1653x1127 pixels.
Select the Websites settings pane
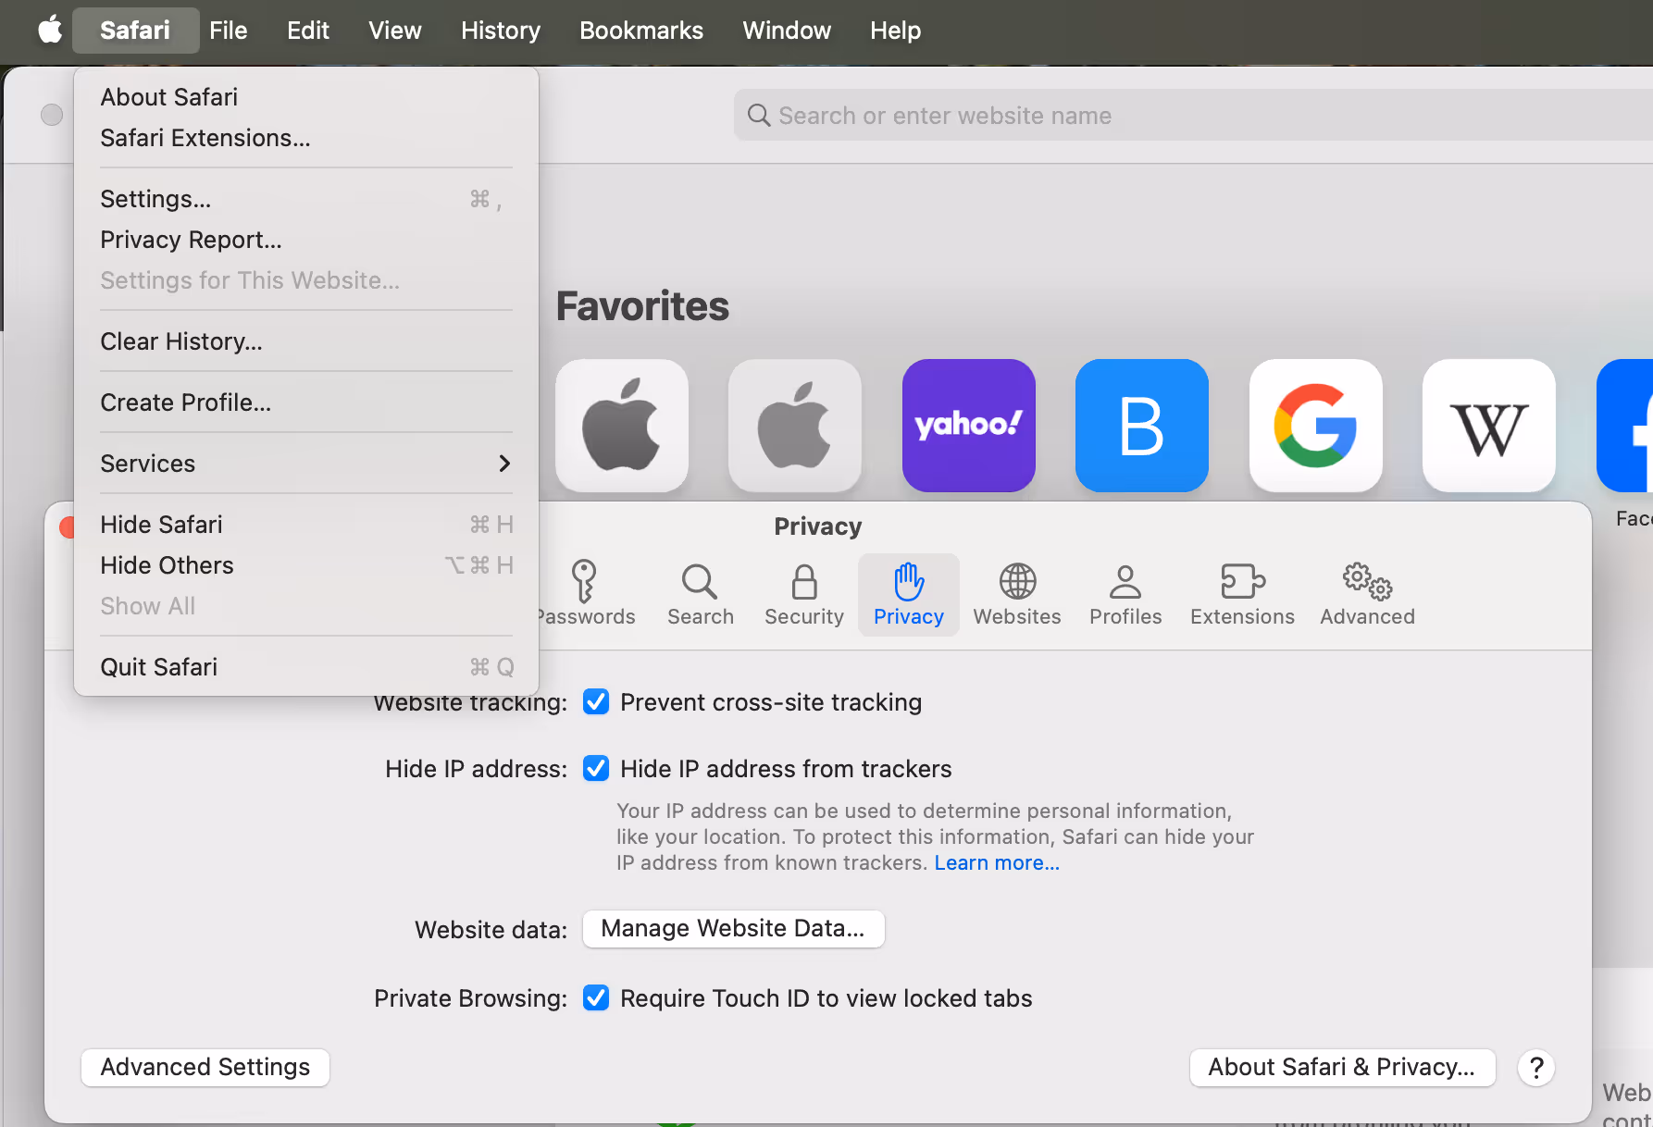[1016, 594]
